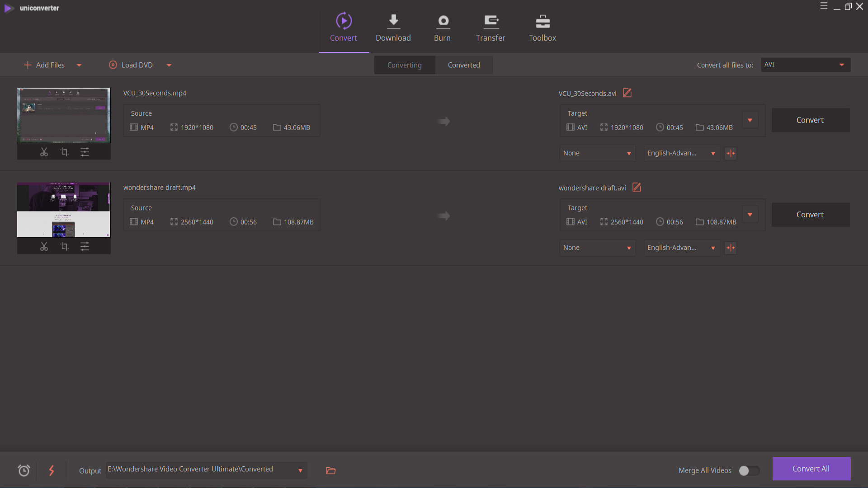The height and width of the screenshot is (488, 868).
Task: Click the Convert All button
Action: tap(811, 469)
